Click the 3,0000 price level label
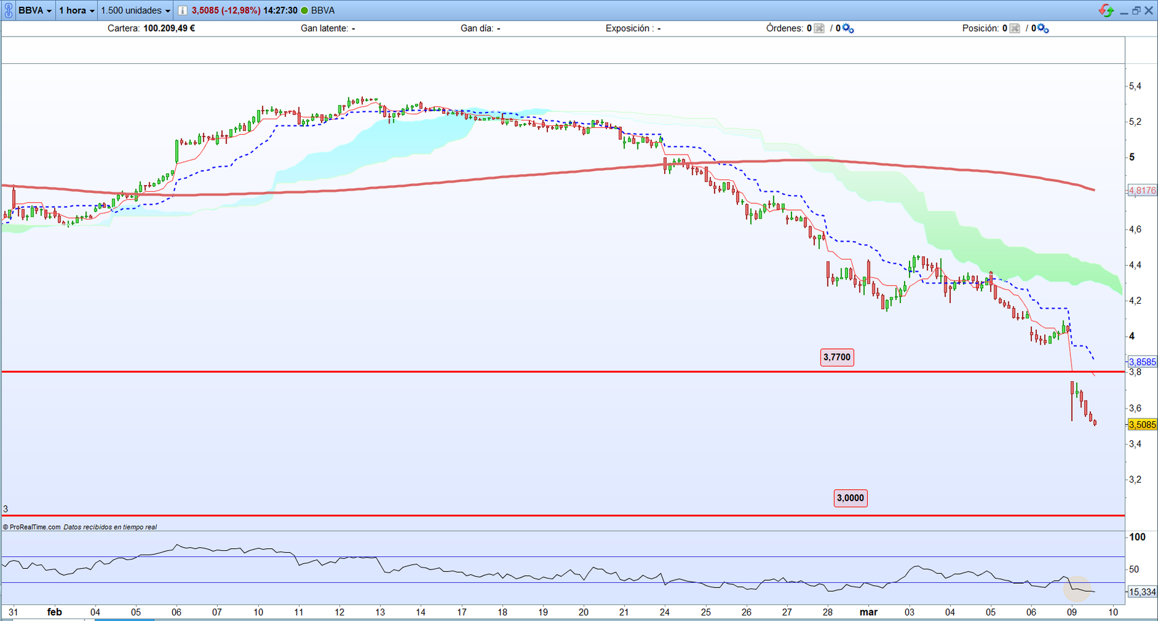Image resolution: width=1158 pixels, height=621 pixels. point(850,498)
